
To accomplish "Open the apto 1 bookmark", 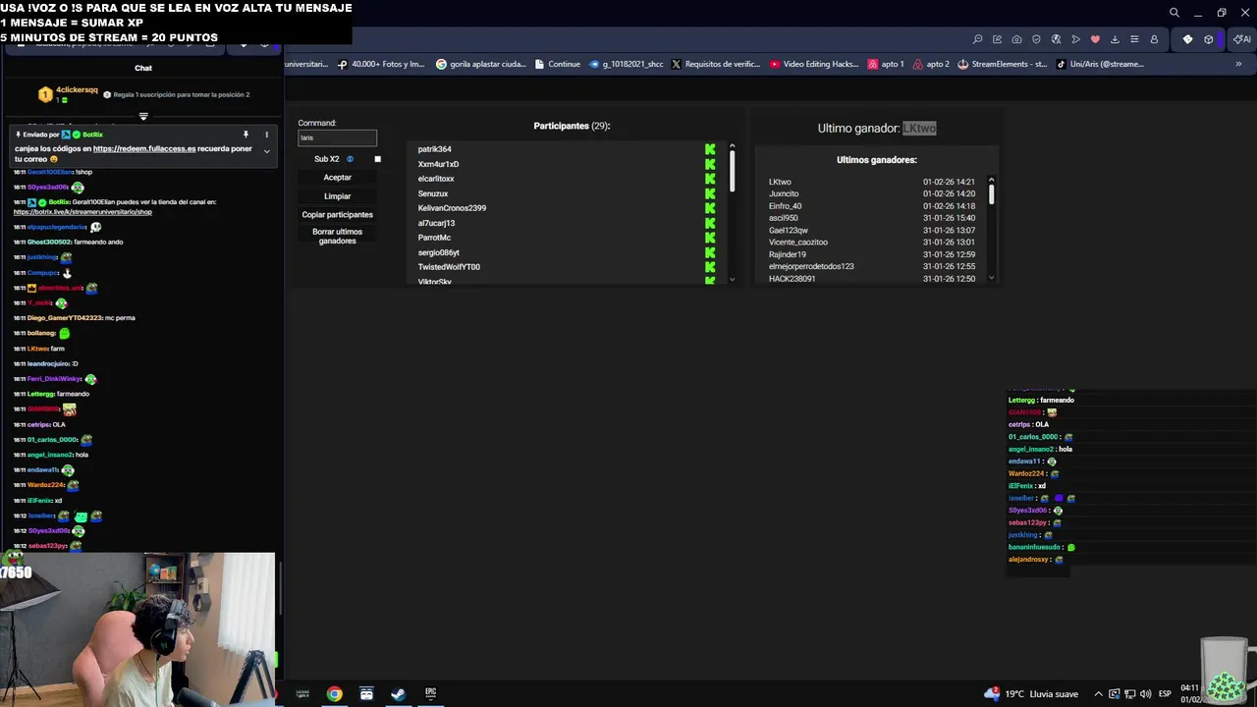I will (886, 64).
